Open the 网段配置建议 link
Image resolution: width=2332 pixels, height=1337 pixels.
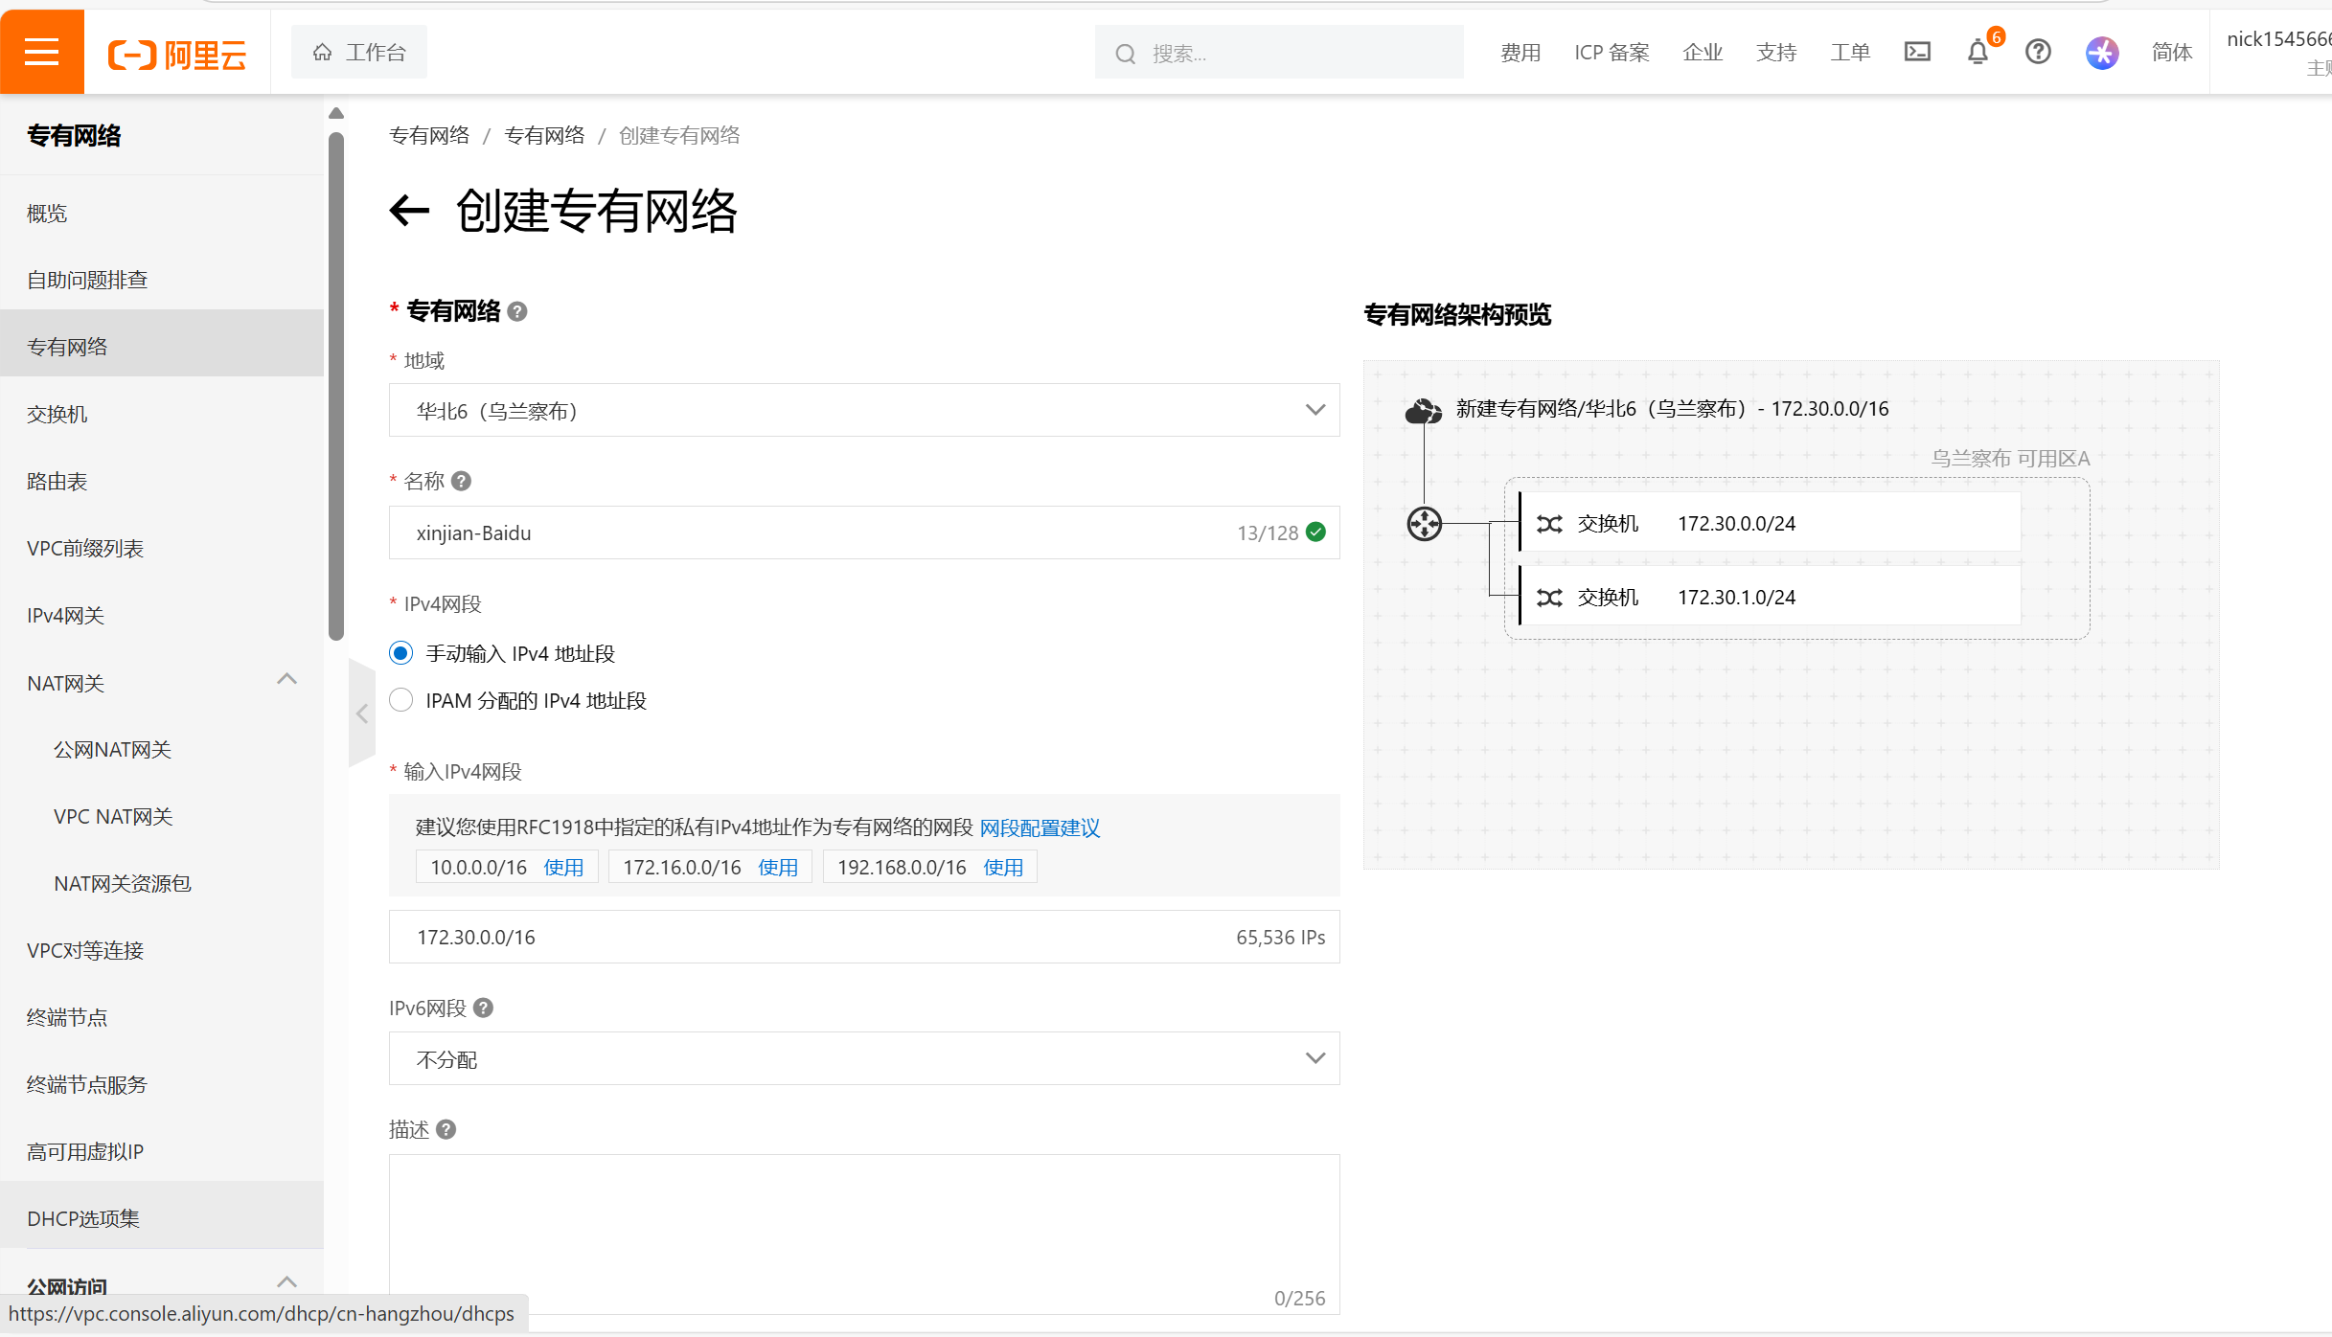point(1040,827)
